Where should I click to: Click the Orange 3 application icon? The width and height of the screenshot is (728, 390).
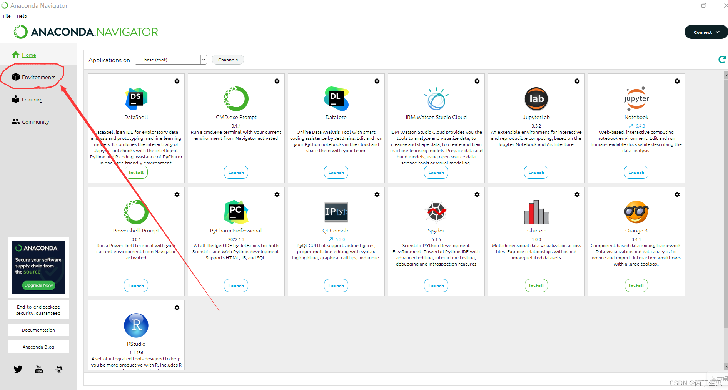coord(636,212)
